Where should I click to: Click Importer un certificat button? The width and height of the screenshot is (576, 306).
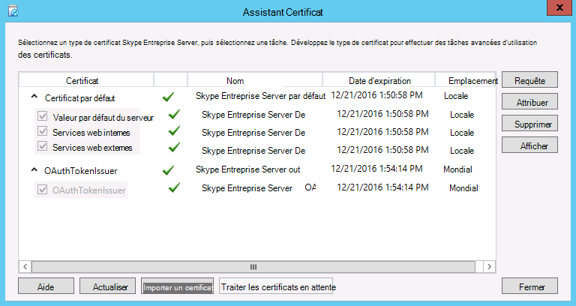tap(177, 286)
